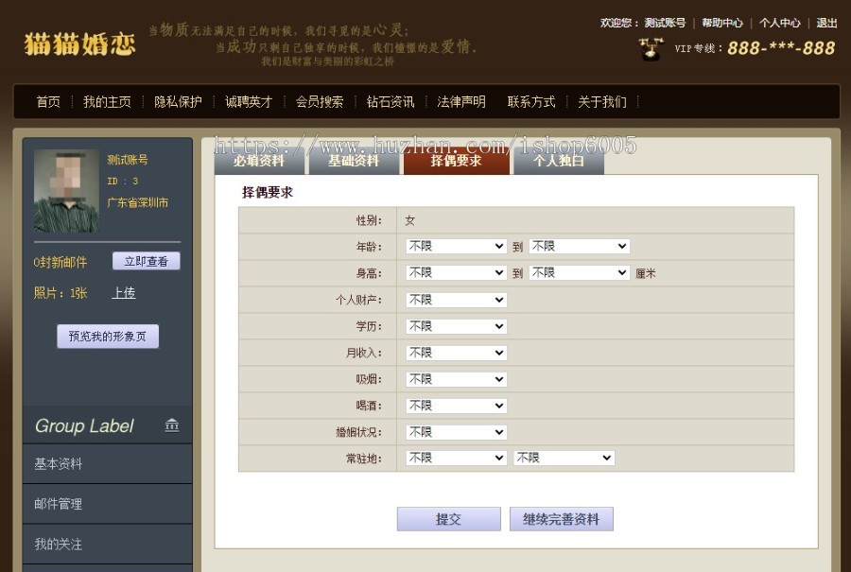Switch to the 个人独白 tab
This screenshot has width=851, height=572.
click(559, 161)
